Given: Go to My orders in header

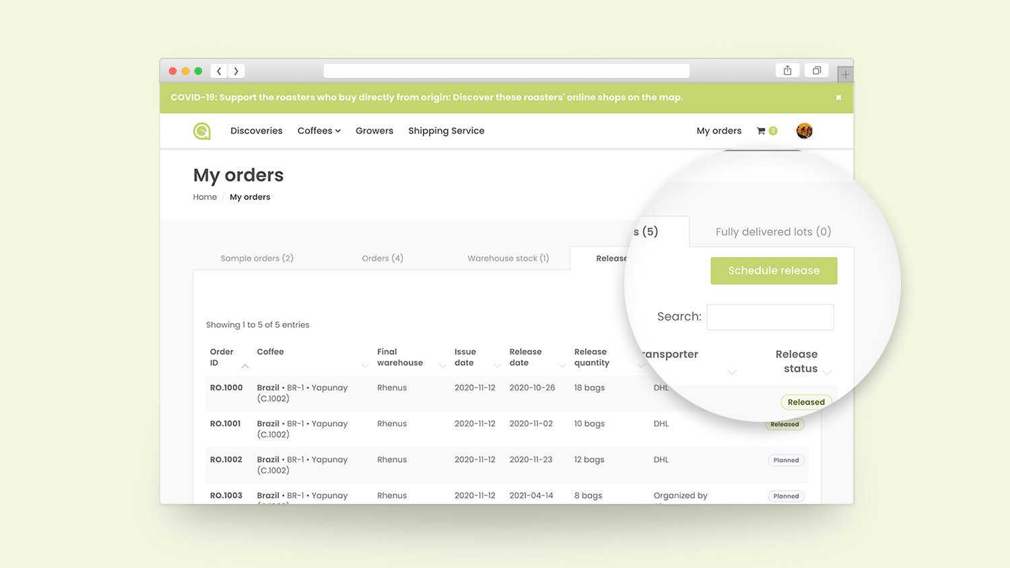Looking at the screenshot, I should point(719,131).
